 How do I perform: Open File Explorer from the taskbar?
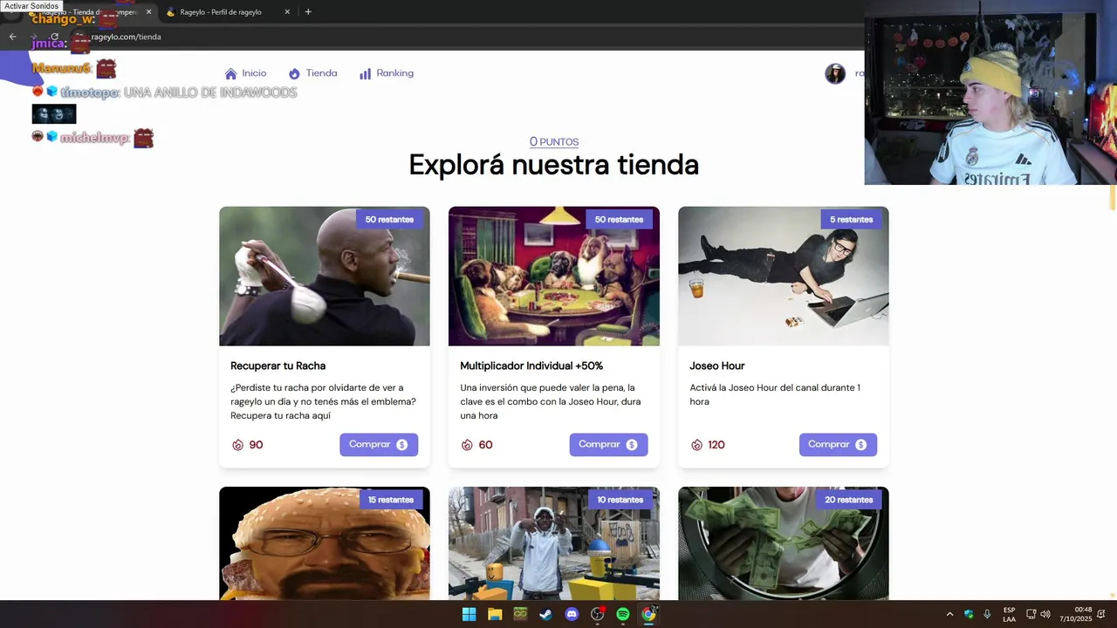[x=495, y=614]
